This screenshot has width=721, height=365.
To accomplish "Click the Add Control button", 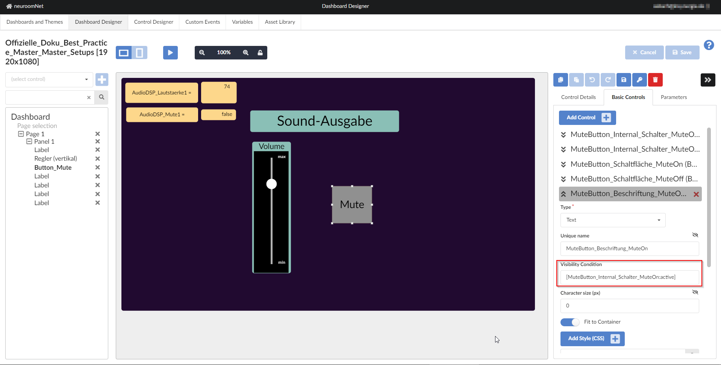I will [x=587, y=117].
